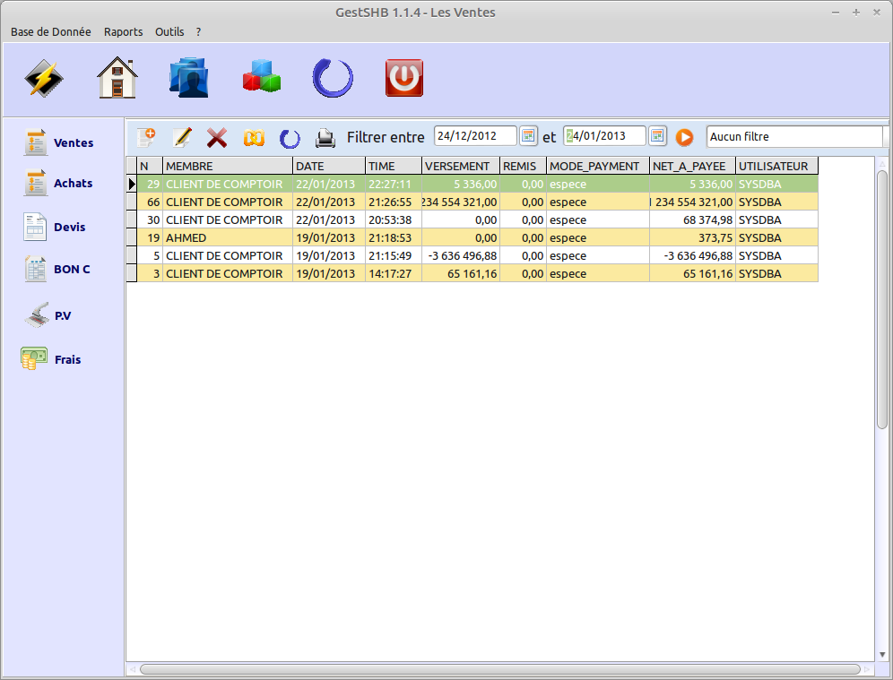This screenshot has height=680, width=893.
Task: Click the row indicator for sale 29
Action: click(x=132, y=184)
